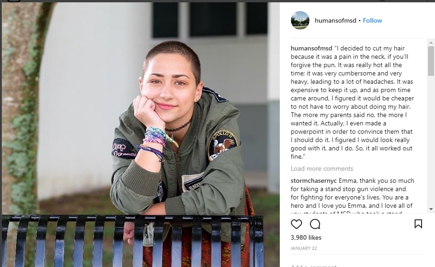The height and width of the screenshot is (267, 435).
Task: Focus the Add a comment field
Action: click(x=357, y=265)
